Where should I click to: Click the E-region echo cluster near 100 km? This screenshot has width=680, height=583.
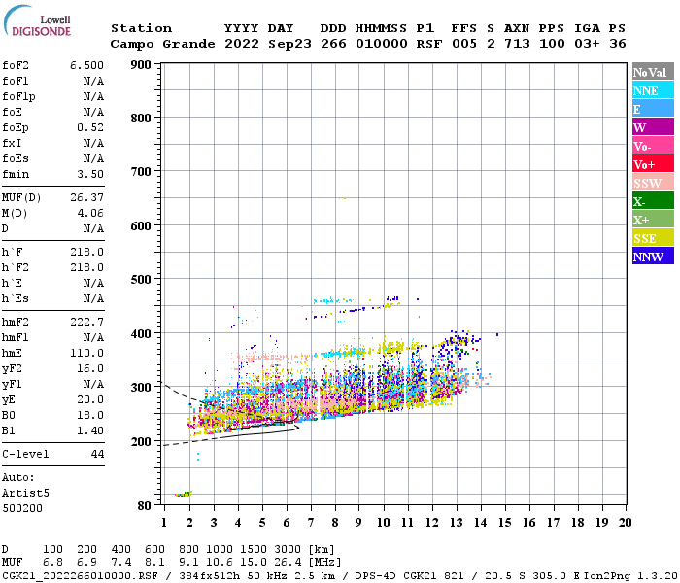tap(183, 494)
